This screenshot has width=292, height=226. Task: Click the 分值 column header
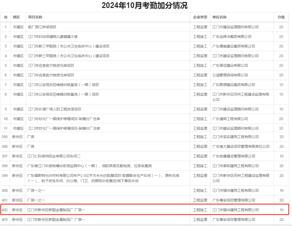(x=281, y=17)
